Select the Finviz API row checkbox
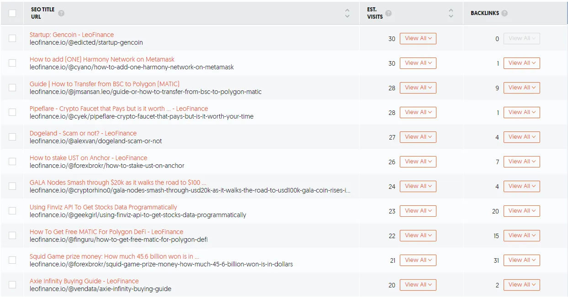This screenshot has width=568, height=297. tap(12, 211)
